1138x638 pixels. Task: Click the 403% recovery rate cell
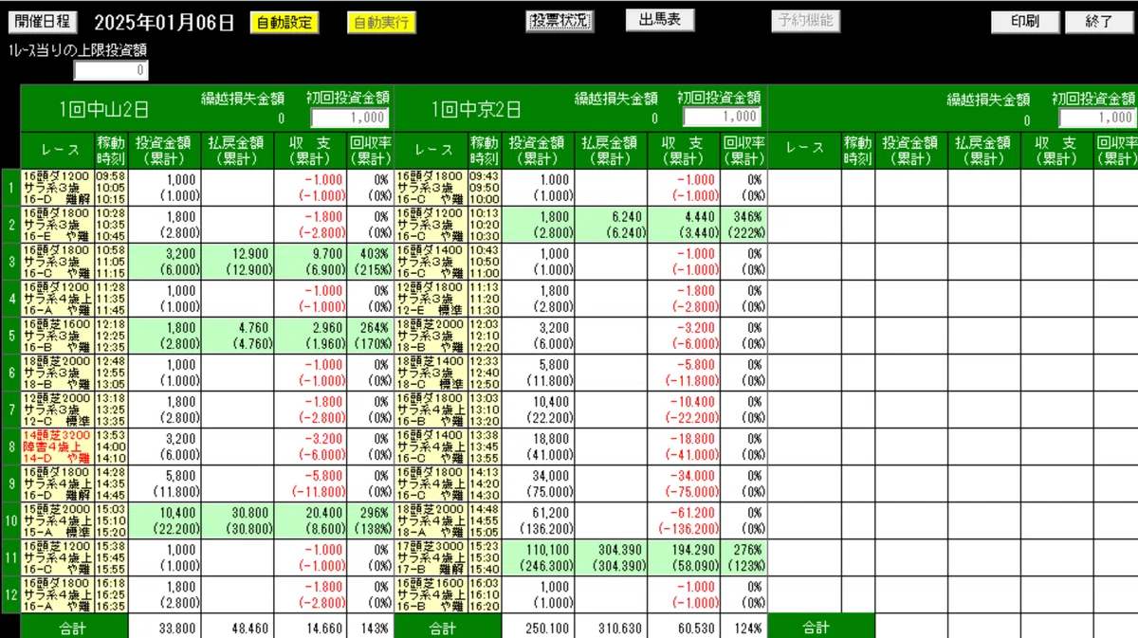[x=370, y=262]
